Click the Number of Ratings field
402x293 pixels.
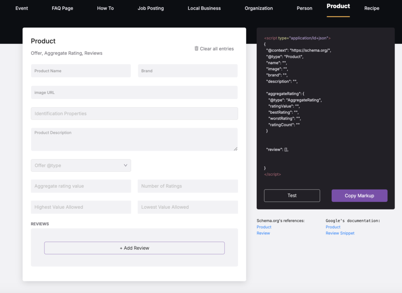188,186
